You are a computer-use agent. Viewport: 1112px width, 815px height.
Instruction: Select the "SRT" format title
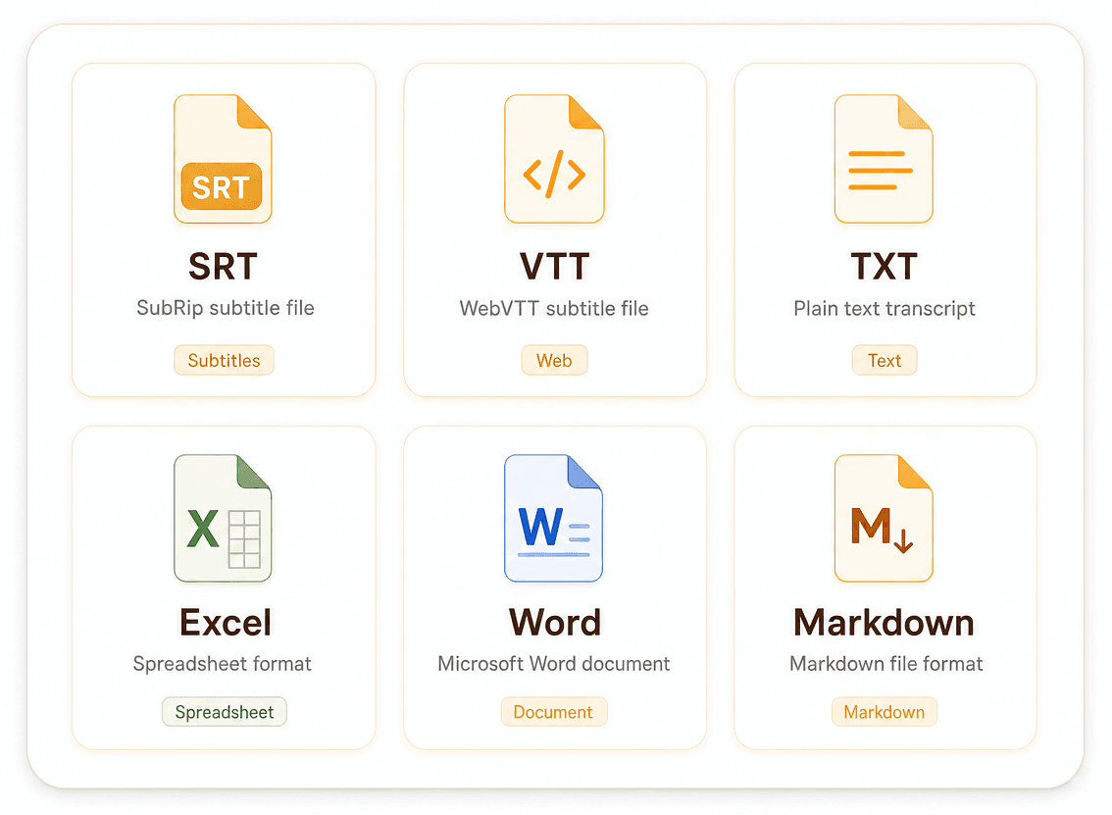click(x=223, y=267)
